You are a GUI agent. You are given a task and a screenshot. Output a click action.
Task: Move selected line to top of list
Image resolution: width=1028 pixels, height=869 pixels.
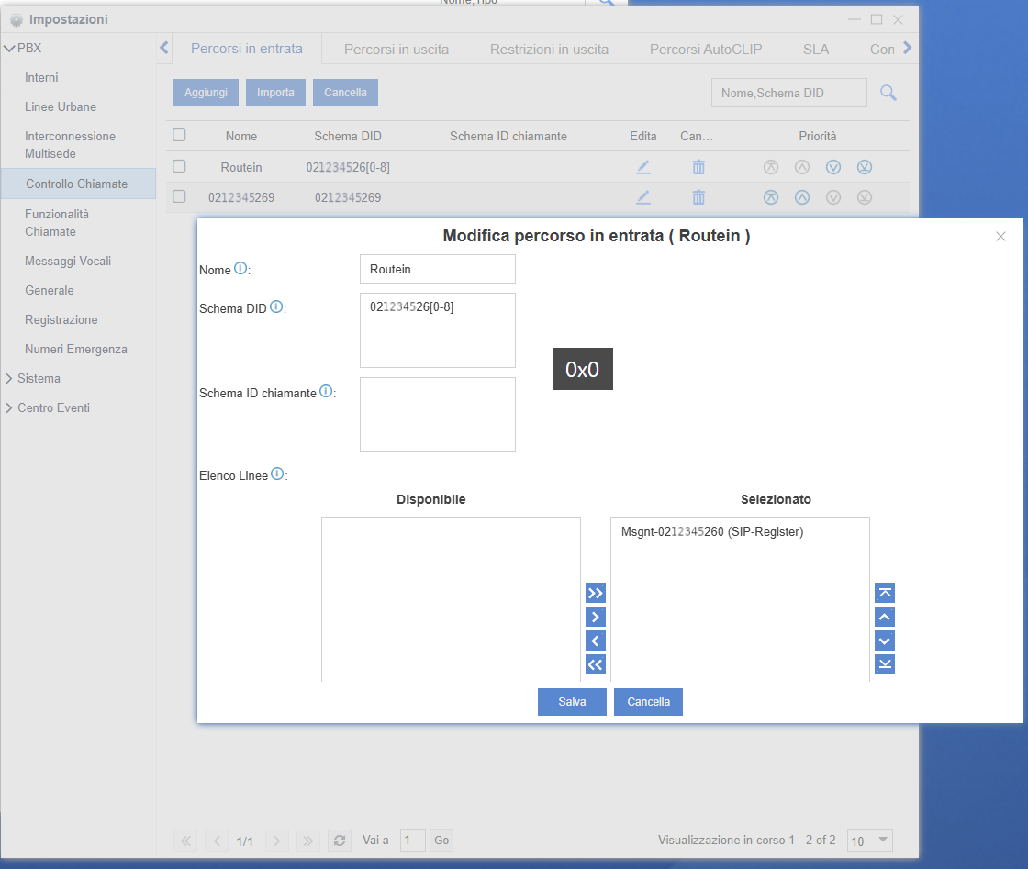(885, 593)
